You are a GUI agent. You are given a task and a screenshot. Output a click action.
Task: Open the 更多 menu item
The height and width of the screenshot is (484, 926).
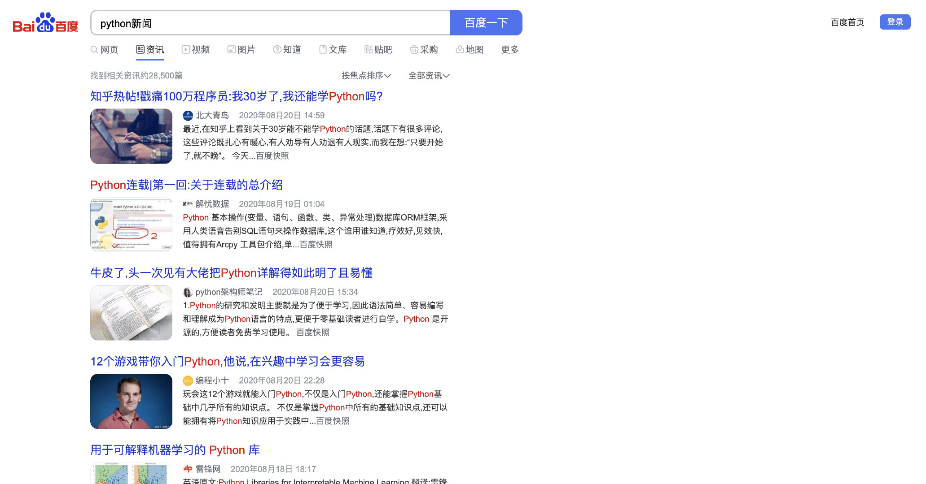[510, 50]
